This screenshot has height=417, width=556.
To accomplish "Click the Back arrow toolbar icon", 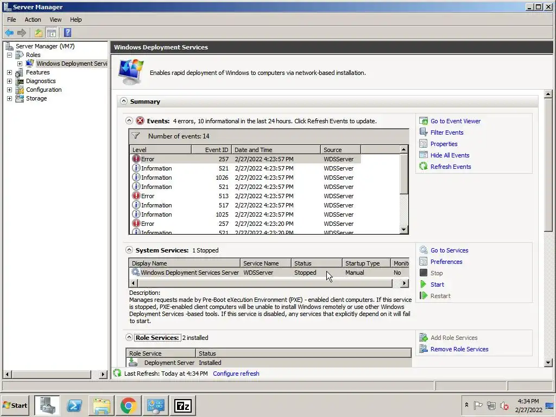I will pyautogui.click(x=9, y=33).
